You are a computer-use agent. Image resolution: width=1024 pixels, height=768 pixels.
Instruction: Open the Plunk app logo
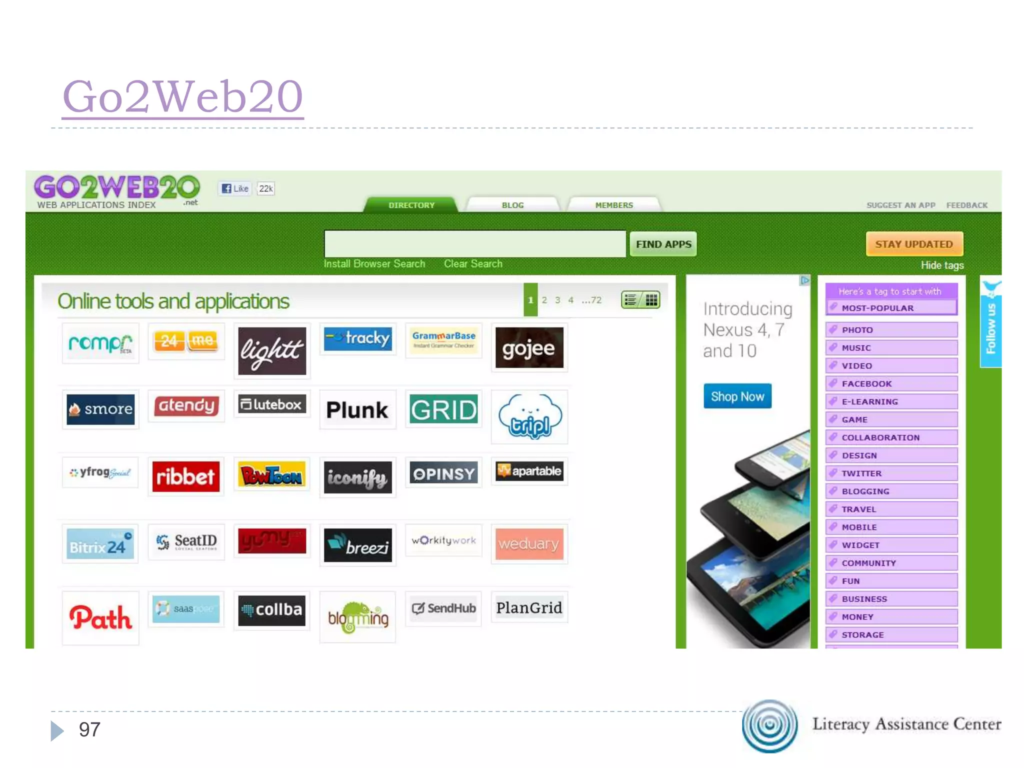(358, 409)
